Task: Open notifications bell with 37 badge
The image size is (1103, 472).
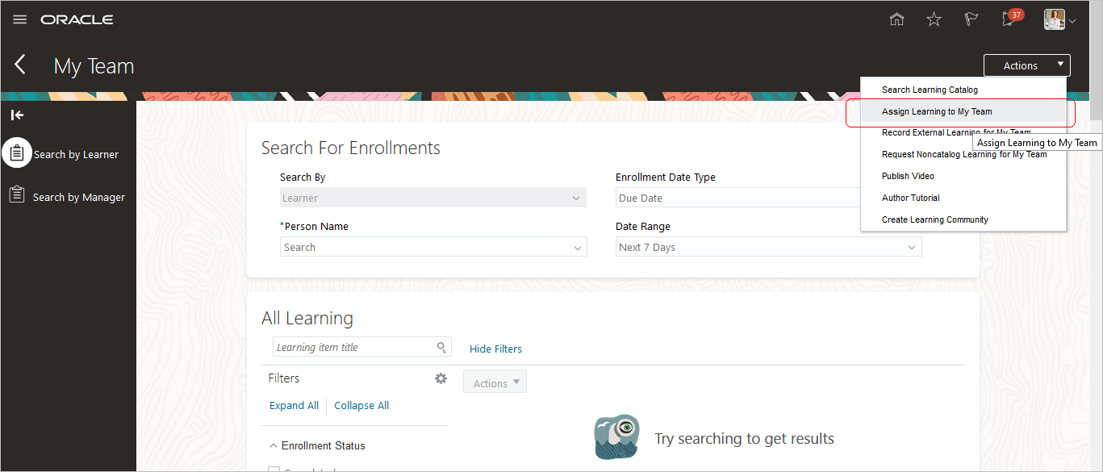Action: 1009,19
